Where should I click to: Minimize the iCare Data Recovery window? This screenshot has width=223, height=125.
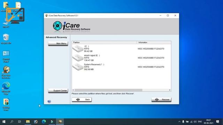click(160, 15)
